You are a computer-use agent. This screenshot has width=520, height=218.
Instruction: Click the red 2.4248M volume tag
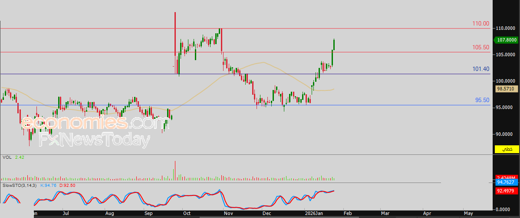tap(507, 177)
